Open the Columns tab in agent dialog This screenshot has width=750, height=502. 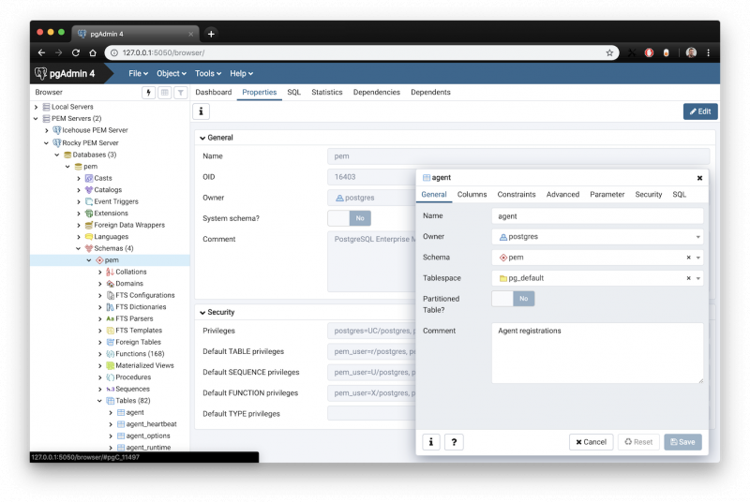point(472,195)
